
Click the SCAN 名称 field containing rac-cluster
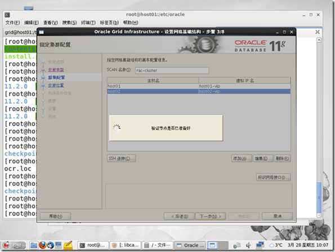click(172, 70)
